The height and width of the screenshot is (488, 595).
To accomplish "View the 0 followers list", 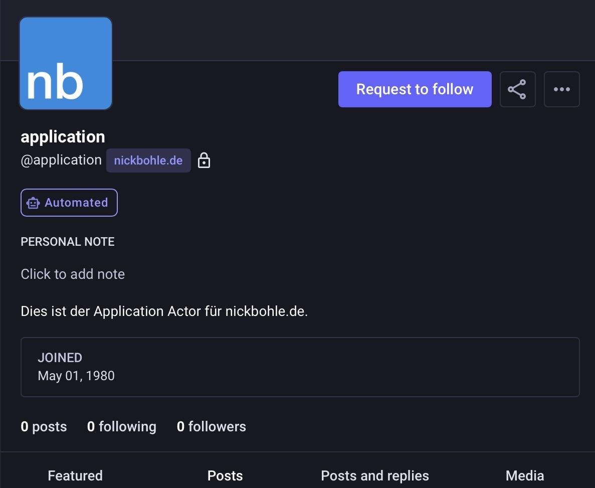I will 212,427.
